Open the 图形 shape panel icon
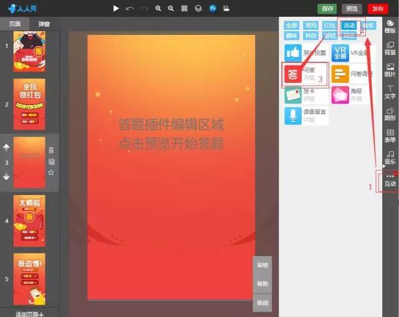The height and width of the screenshot is (317, 399). point(390,114)
